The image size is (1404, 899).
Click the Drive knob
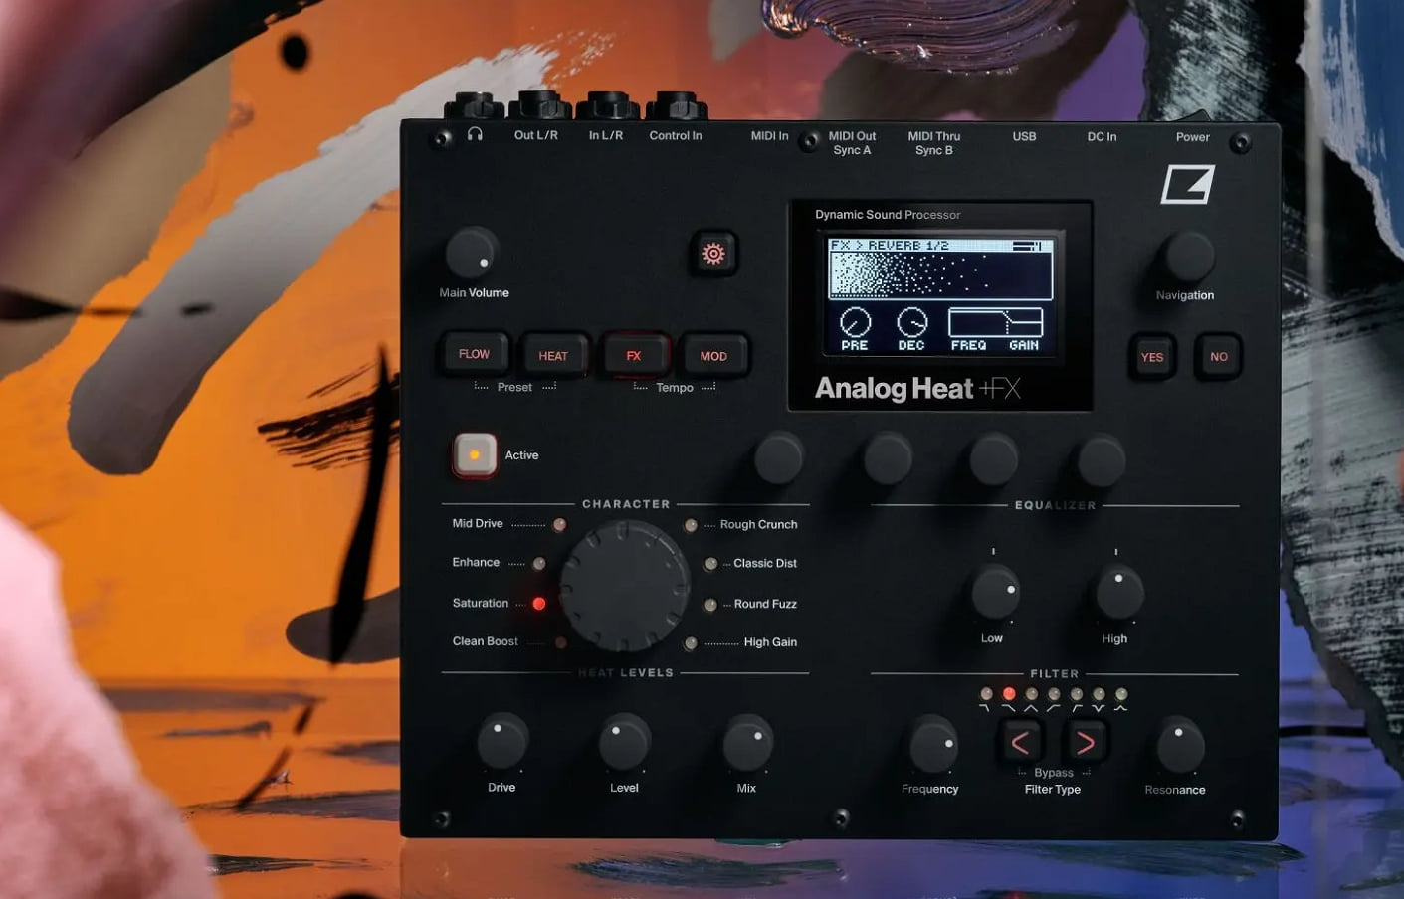[x=502, y=742]
